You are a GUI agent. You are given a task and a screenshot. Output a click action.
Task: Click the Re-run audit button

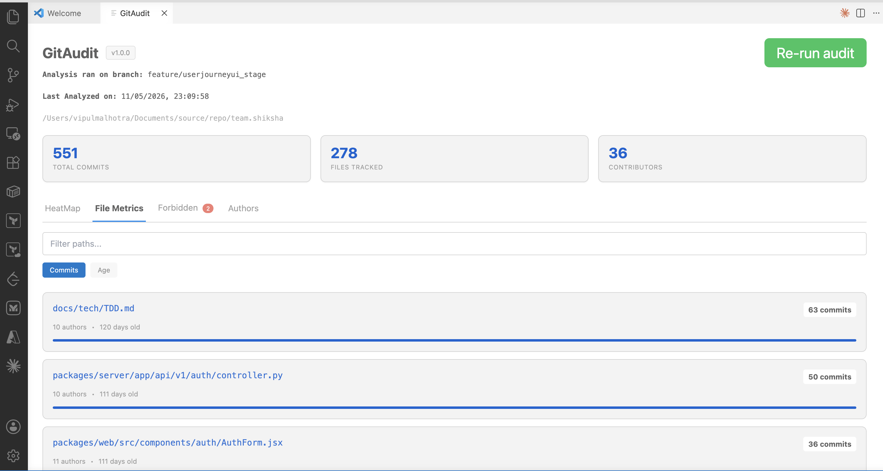tap(815, 53)
